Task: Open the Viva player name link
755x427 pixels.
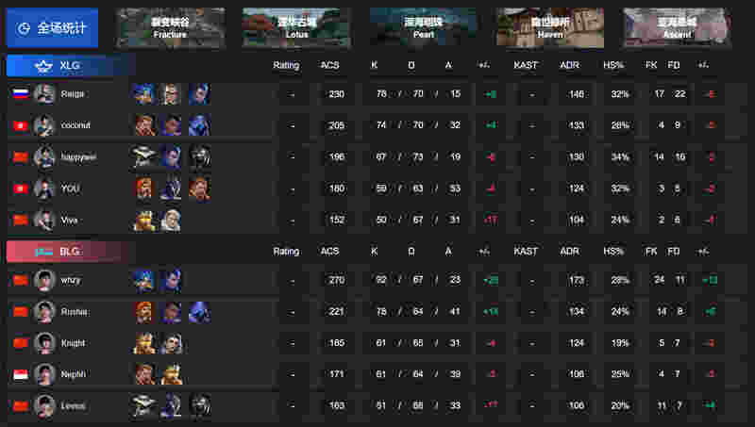Action: (69, 221)
